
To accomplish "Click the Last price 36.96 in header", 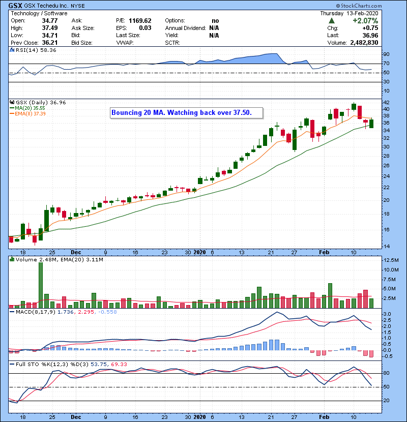I will [x=370, y=35].
